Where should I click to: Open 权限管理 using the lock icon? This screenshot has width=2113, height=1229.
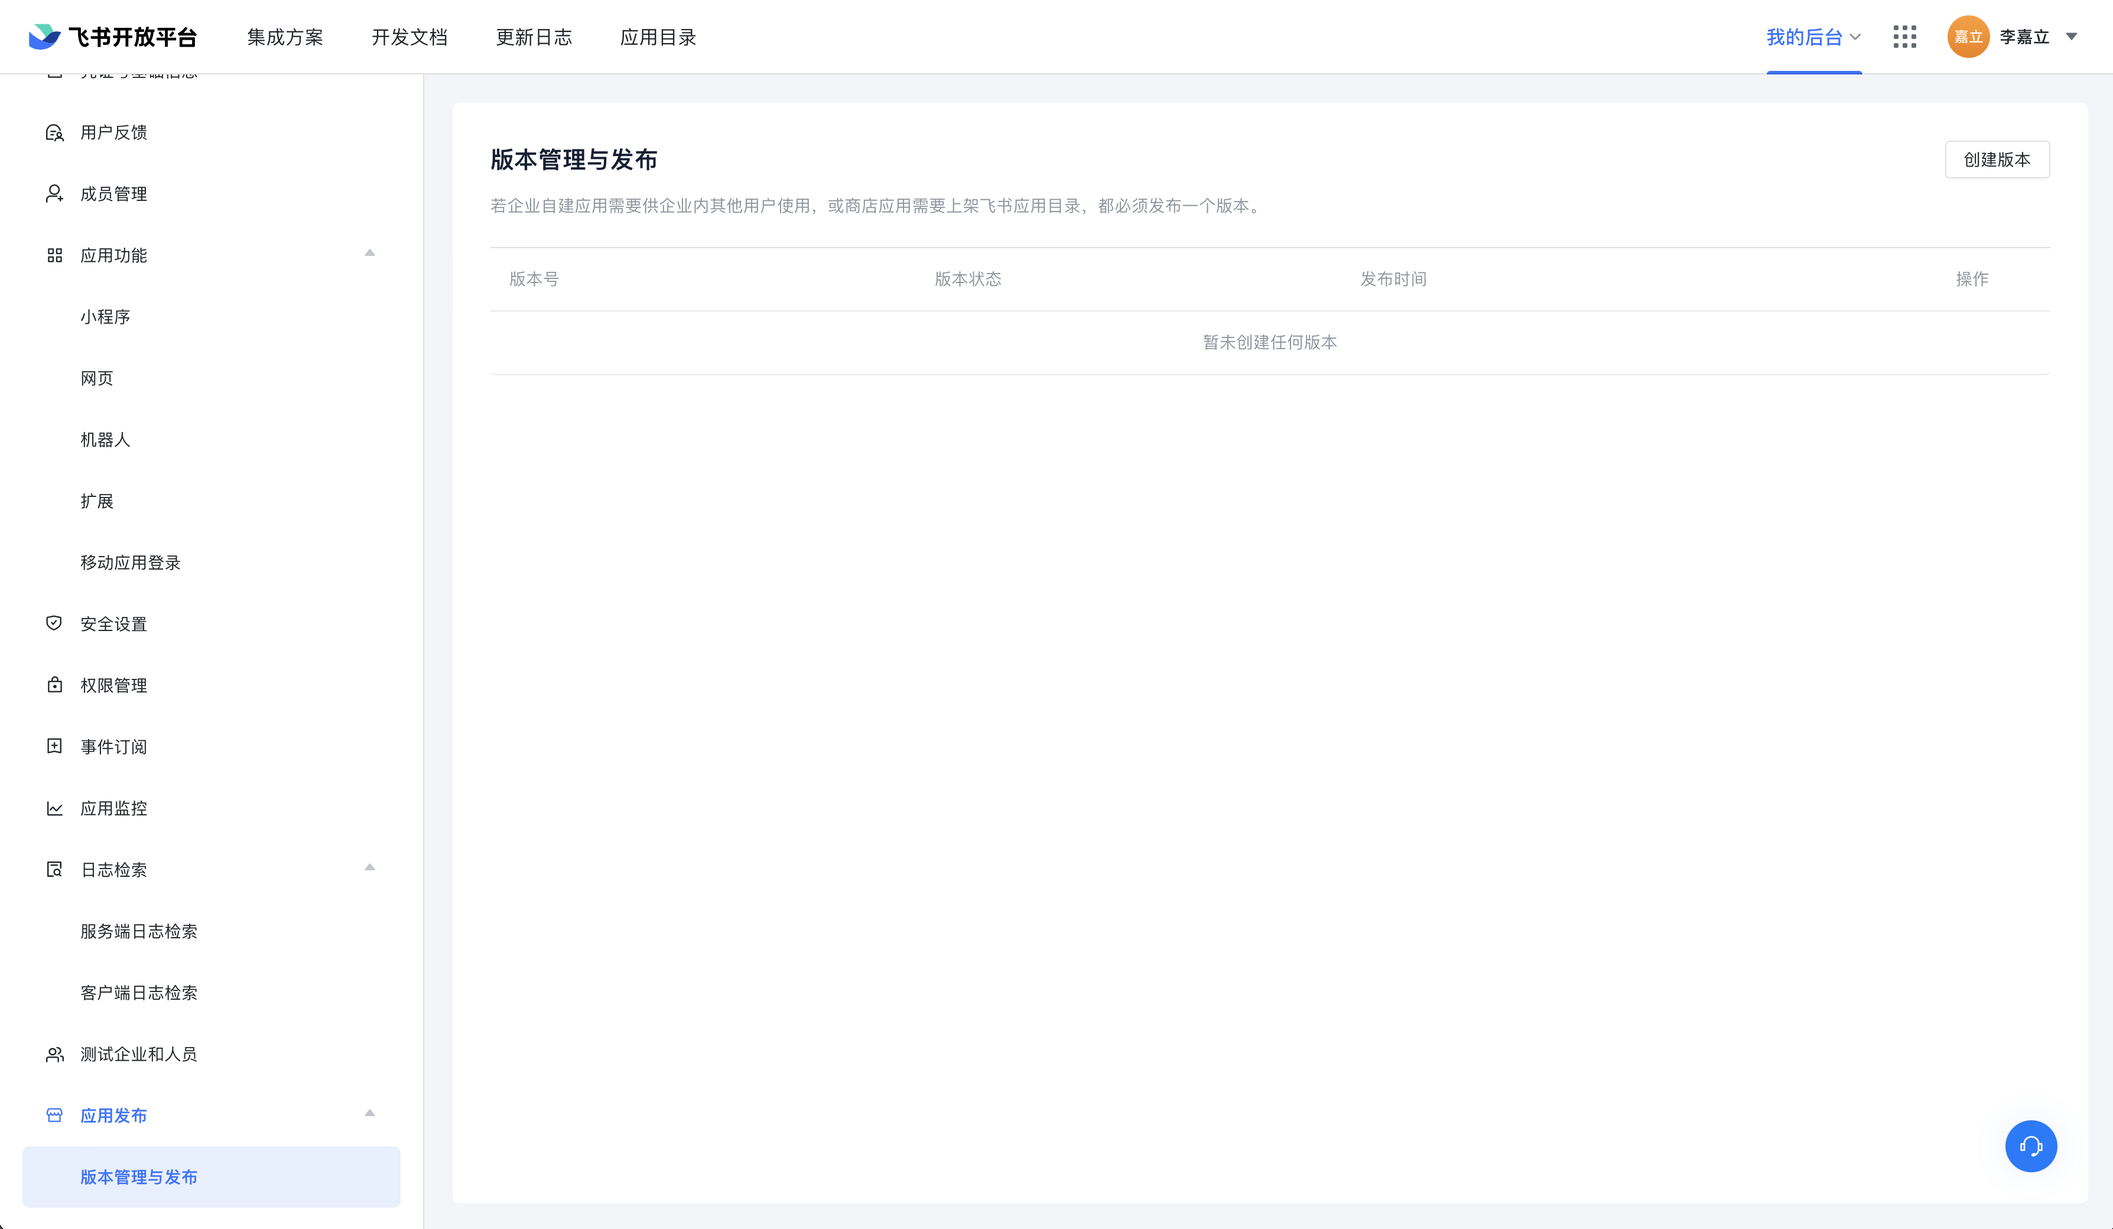click(54, 685)
